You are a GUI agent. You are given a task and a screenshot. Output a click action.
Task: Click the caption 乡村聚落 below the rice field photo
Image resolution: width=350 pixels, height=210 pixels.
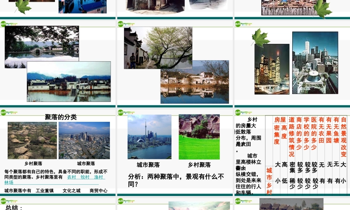click(x=199, y=165)
